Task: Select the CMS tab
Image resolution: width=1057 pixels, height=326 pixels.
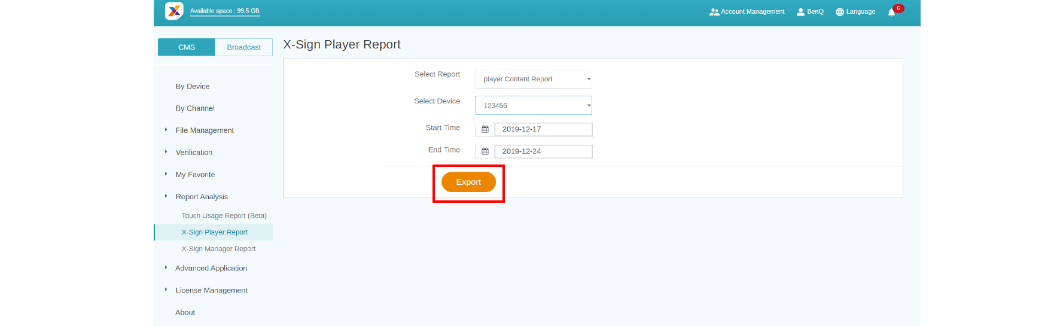Action: click(x=187, y=47)
